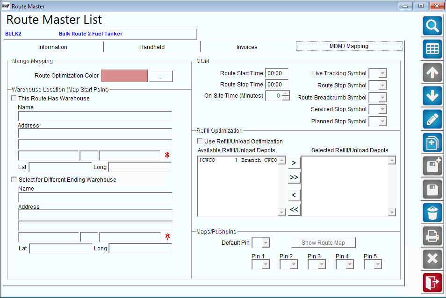Move selected depot right with > button
Image resolution: width=446 pixels, height=298 pixels.
294,163
